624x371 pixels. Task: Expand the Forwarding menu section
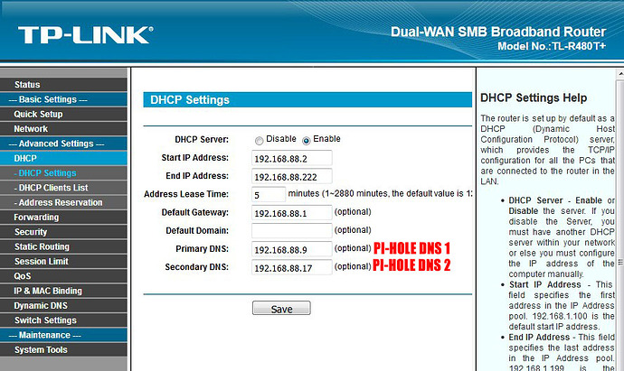click(x=36, y=217)
